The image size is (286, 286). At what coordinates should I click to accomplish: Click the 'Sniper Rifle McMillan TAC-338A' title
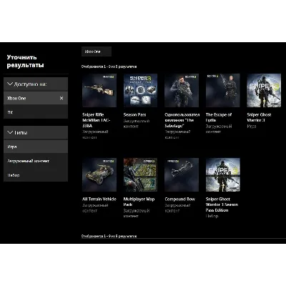point(97,120)
